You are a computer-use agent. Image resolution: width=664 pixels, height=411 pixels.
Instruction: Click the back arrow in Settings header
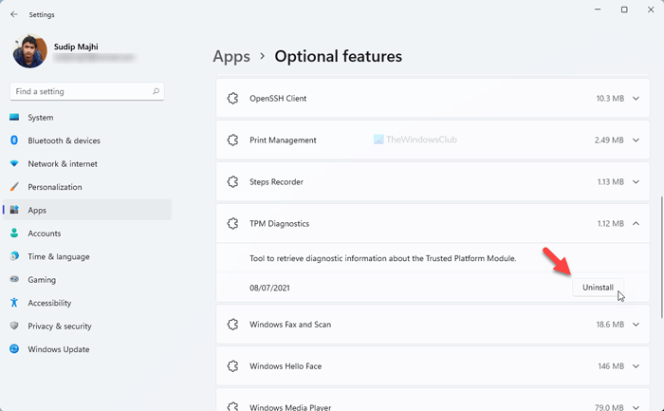[x=14, y=14]
